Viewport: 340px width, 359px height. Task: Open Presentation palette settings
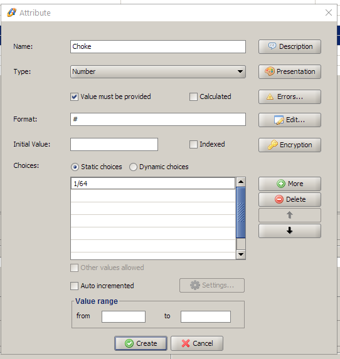[290, 71]
